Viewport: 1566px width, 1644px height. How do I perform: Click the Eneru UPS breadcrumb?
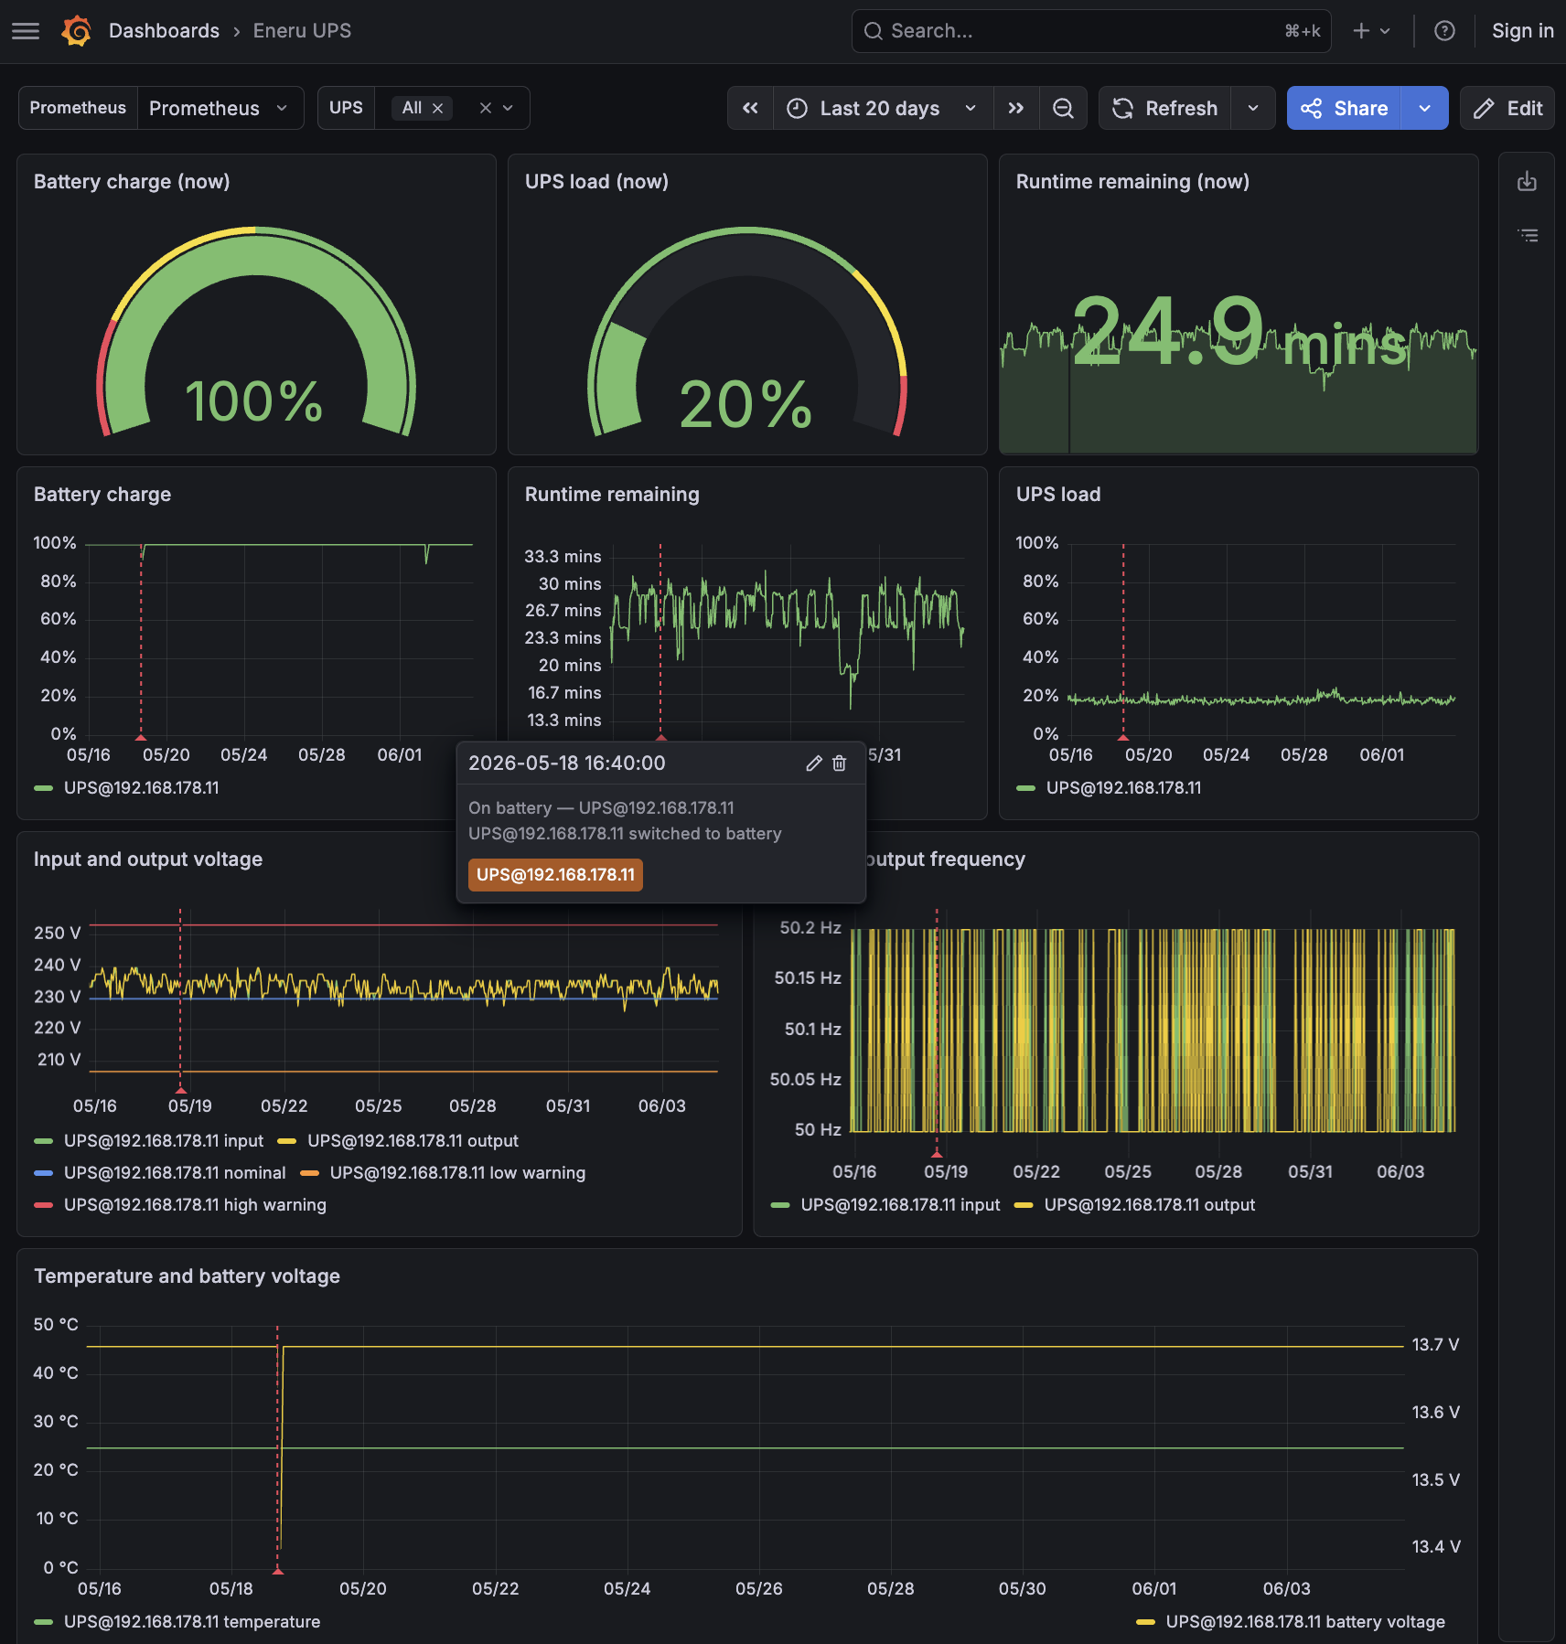pos(302,31)
